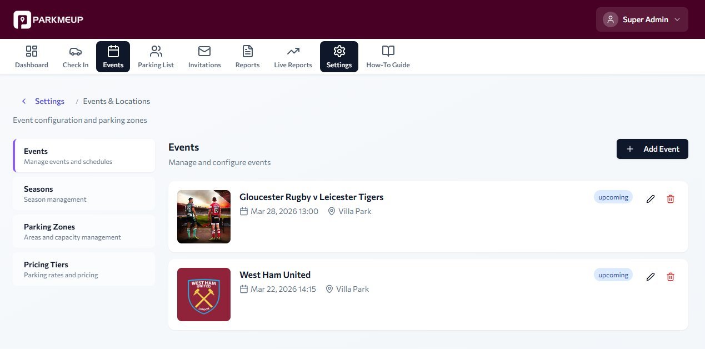Open the Check In section
The image size is (705, 349).
pyautogui.click(x=75, y=56)
